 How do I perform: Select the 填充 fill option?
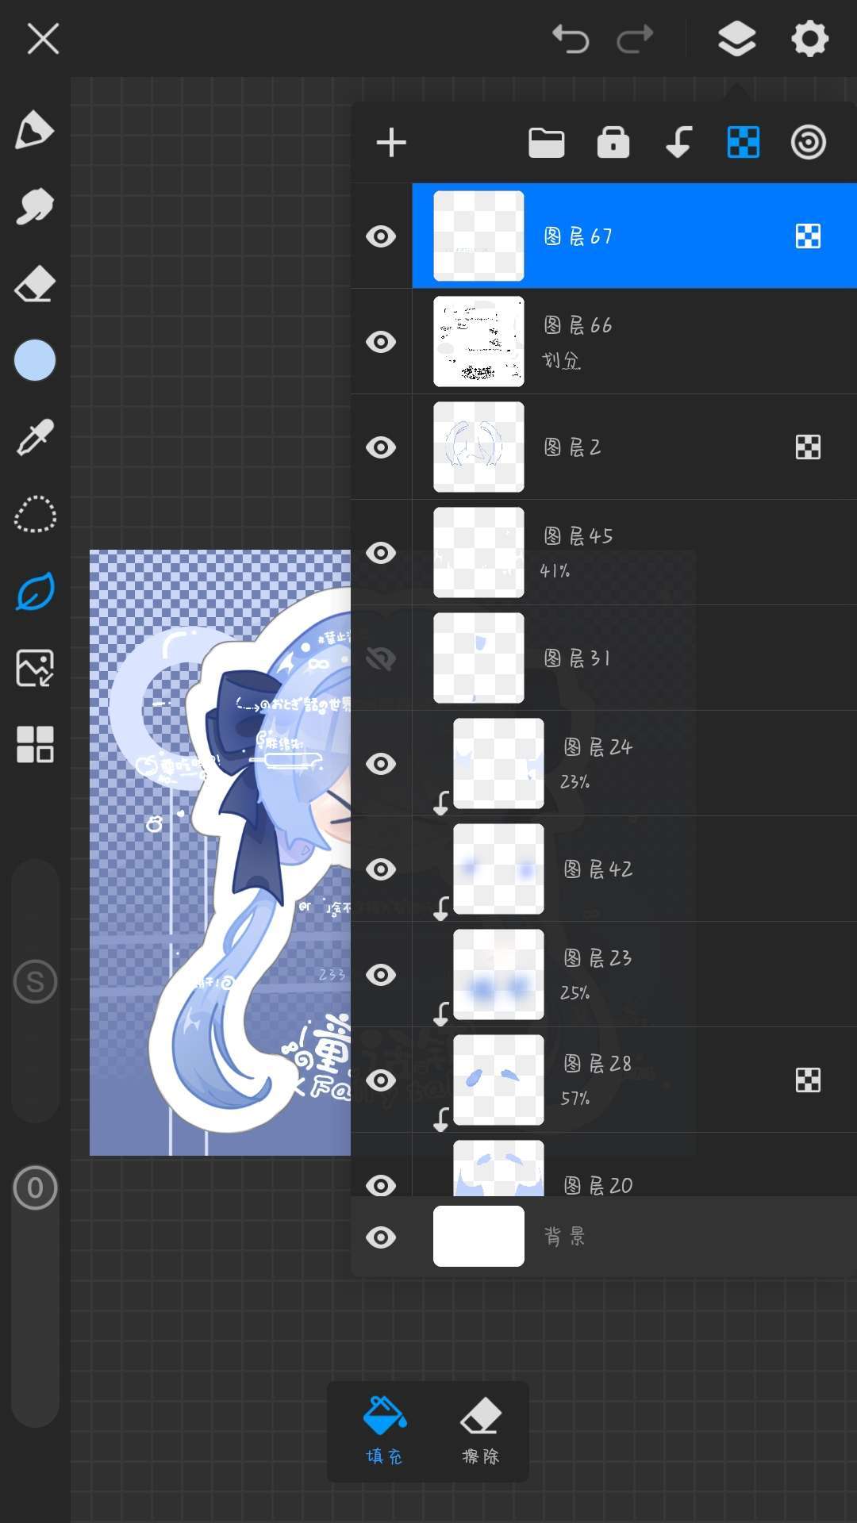pyautogui.click(x=385, y=1432)
